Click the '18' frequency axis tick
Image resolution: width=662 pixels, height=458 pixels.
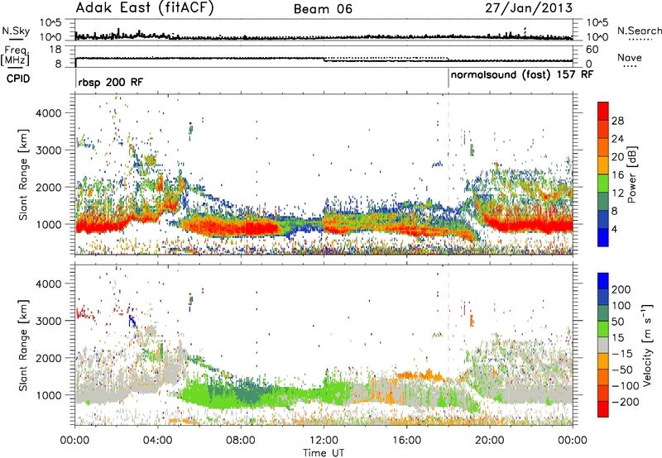pyautogui.click(x=55, y=50)
